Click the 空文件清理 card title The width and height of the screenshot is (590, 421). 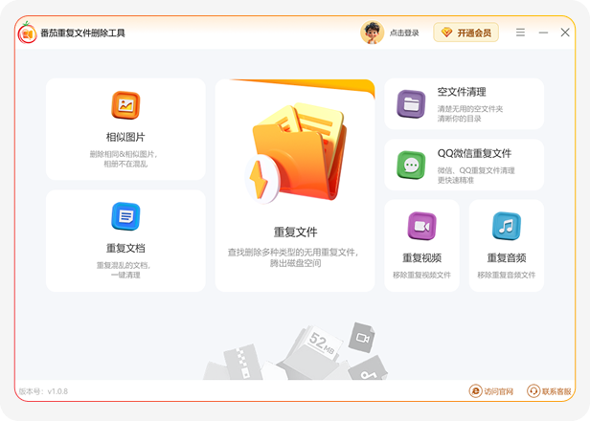click(462, 93)
